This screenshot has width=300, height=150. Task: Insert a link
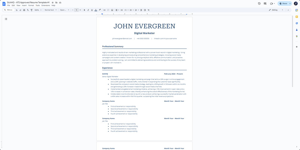pyautogui.click(x=104, y=10)
